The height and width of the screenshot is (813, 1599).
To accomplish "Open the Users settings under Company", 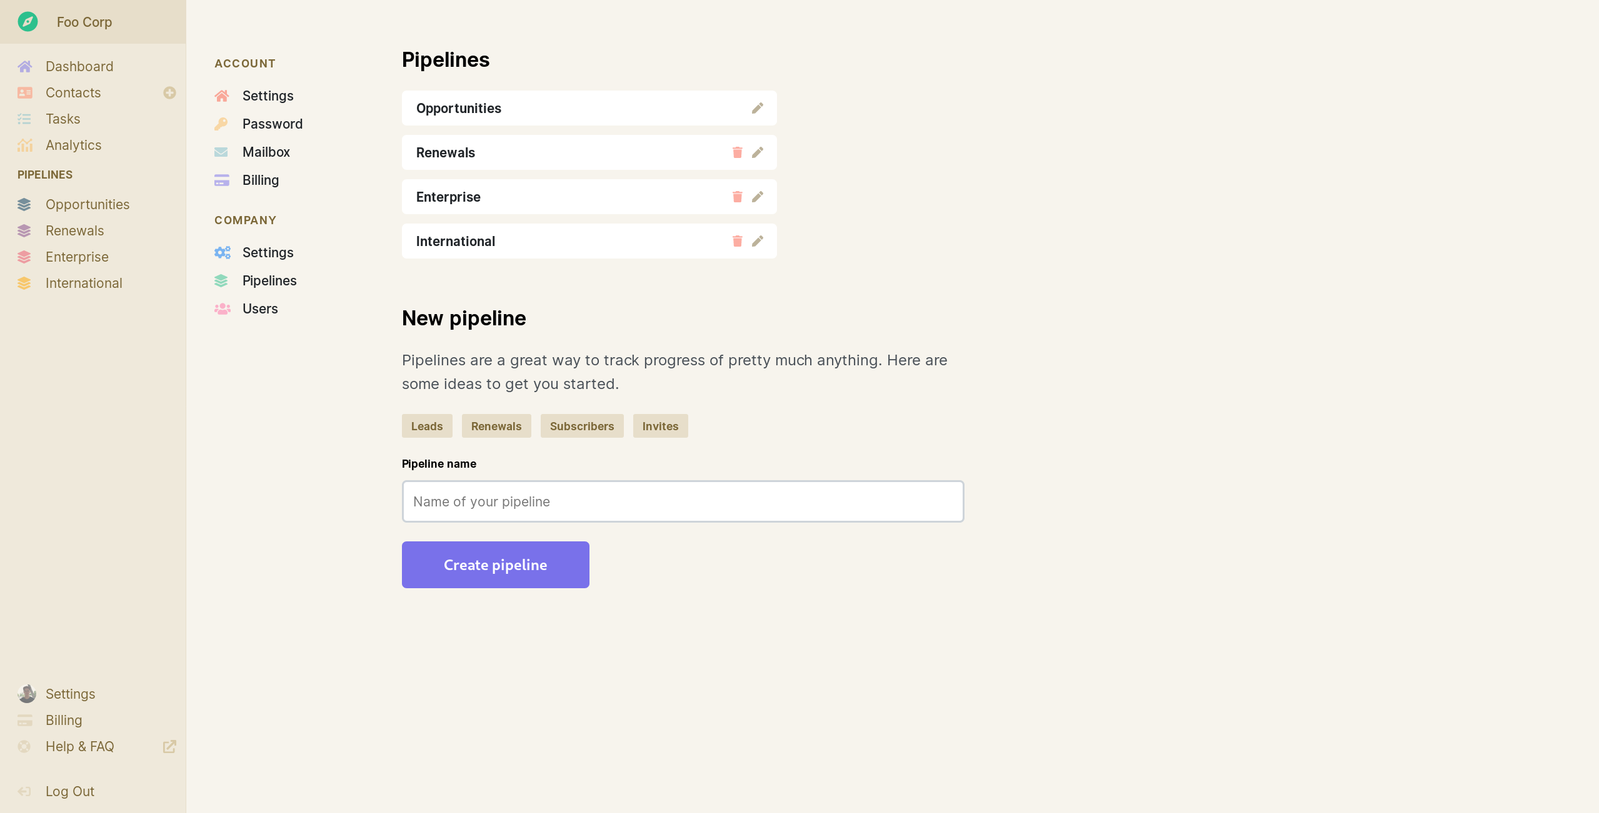I will click(259, 308).
